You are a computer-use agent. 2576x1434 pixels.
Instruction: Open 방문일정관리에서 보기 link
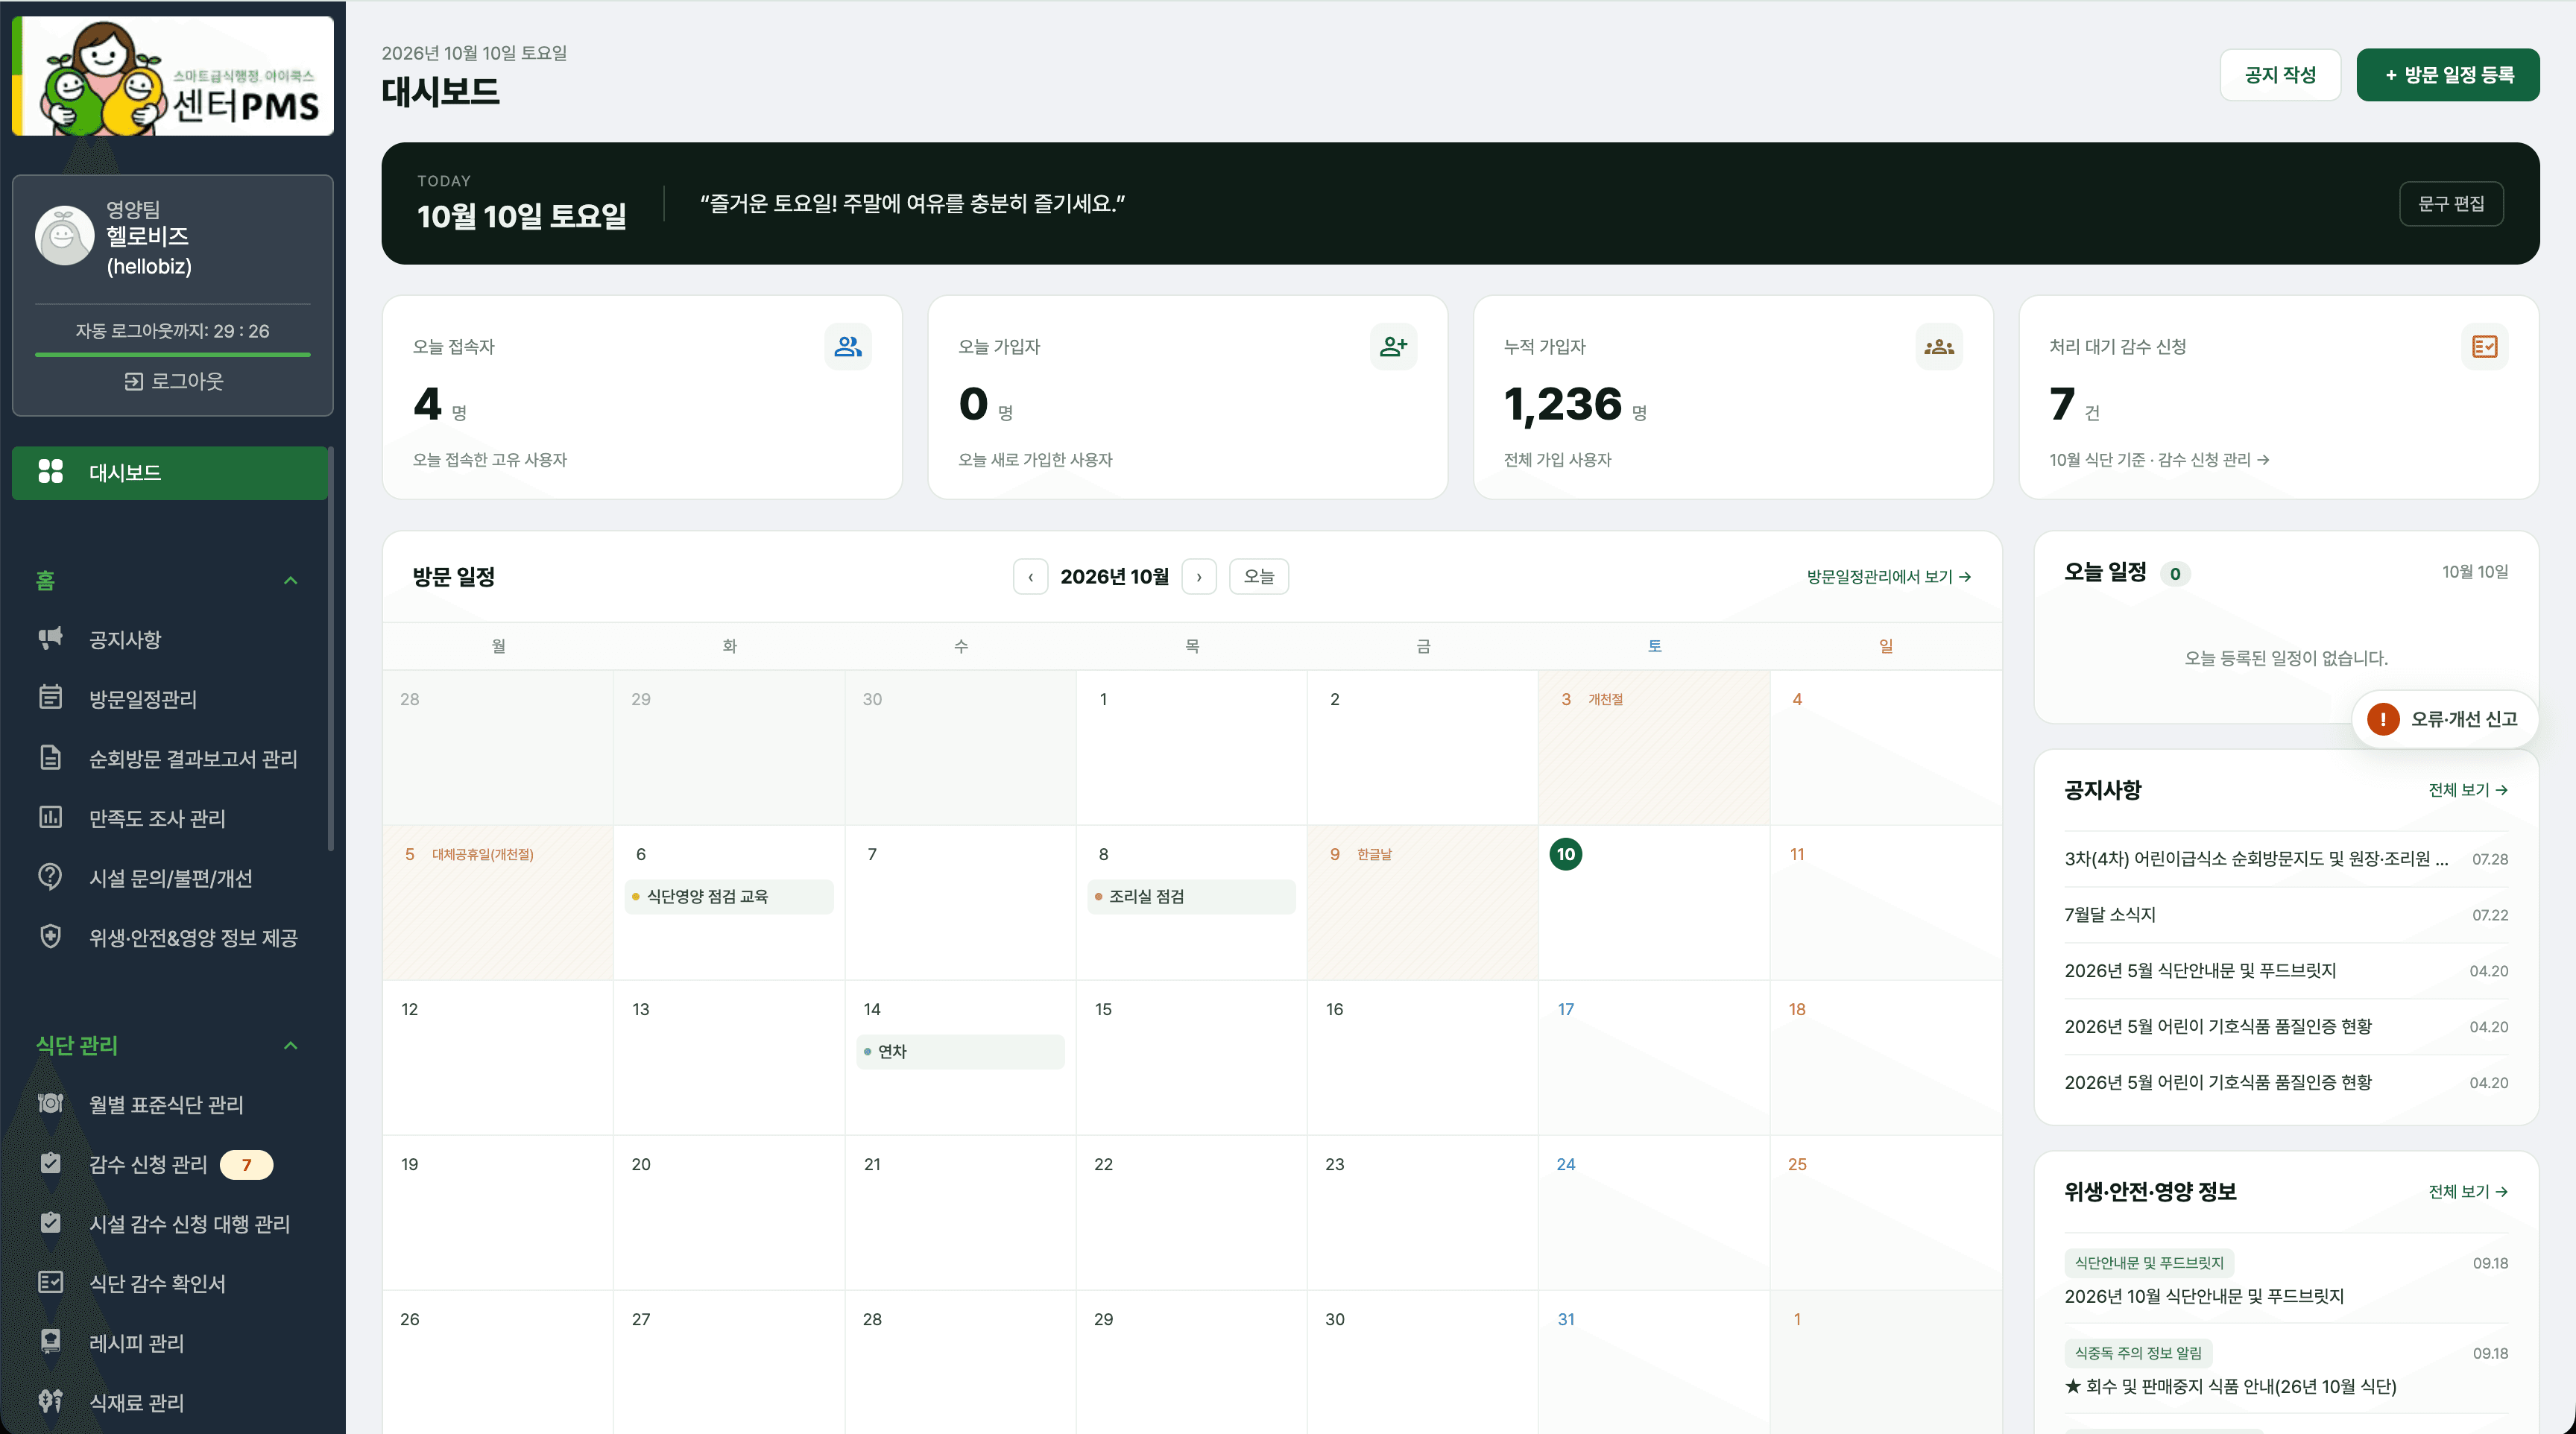pyautogui.click(x=1888, y=577)
